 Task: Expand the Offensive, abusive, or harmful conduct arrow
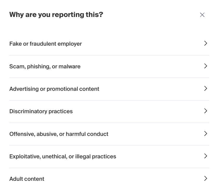[206, 134]
